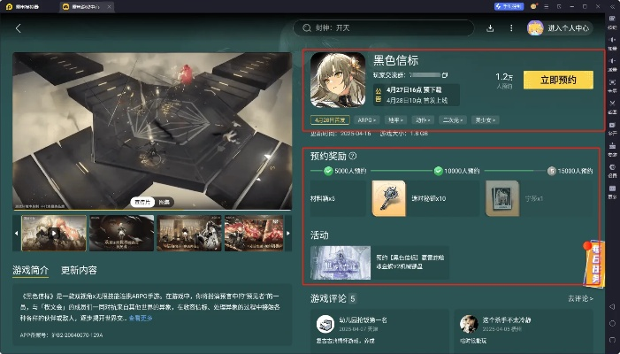Open the 预约奖励 help question mark
The width and height of the screenshot is (620, 354).
(x=353, y=156)
